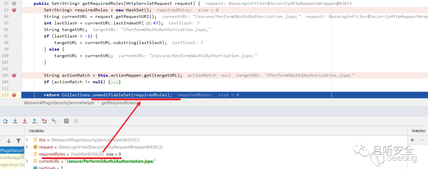428x169 pixels.
Task: Click the greyed Trace Current Stream Chain icon
Action: pyautogui.click(x=76, y=121)
